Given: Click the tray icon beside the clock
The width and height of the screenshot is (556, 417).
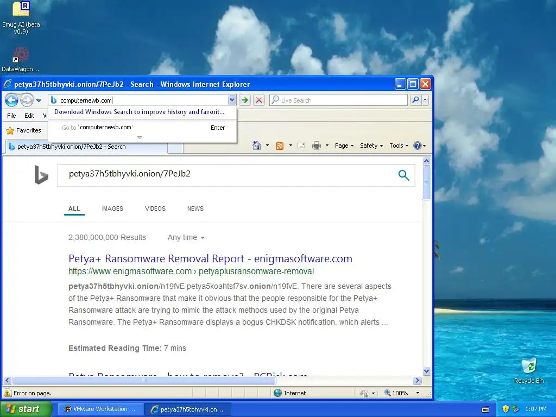Looking at the screenshot, I should click(x=516, y=409).
